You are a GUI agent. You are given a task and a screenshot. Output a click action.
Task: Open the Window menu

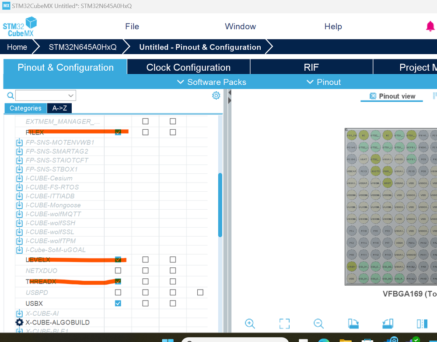click(240, 27)
